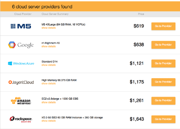The image size is (180, 129).
Task: Click the $638 price
Action: pos(139,44)
